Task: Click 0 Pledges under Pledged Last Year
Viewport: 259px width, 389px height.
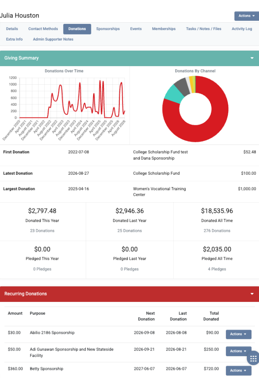Action: (129, 269)
